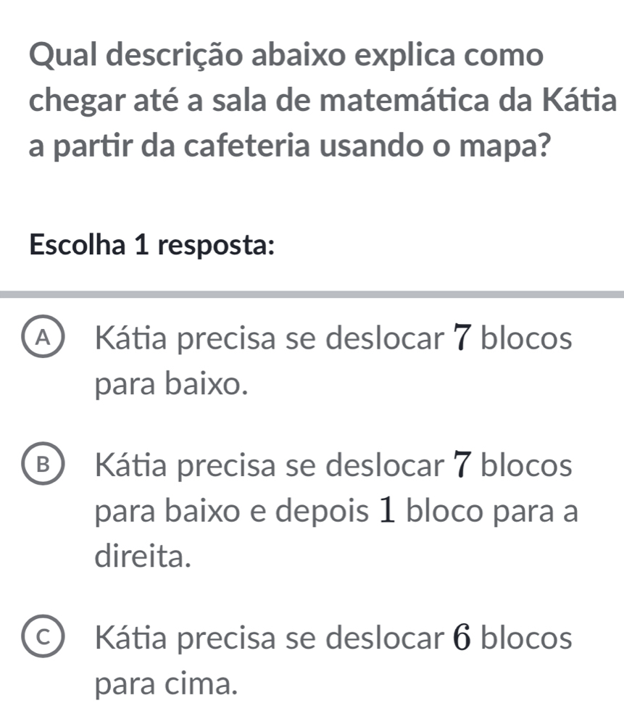Click the gray divider line above the answers
Screen dimensions: 624x711
click(x=312, y=294)
